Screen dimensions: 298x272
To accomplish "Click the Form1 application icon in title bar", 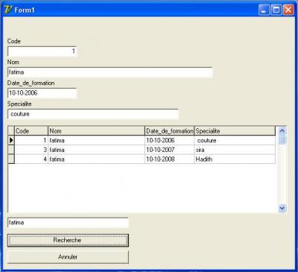I will click(8, 10).
